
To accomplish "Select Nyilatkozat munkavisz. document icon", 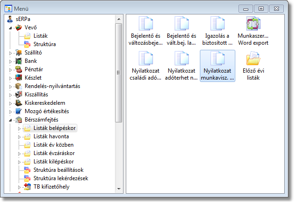I will 218,58.
